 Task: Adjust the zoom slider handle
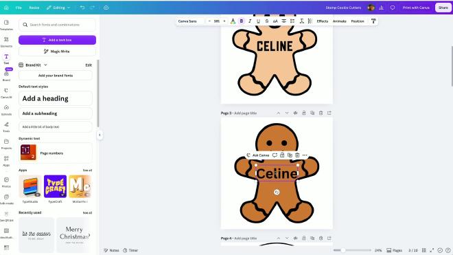[343, 250]
